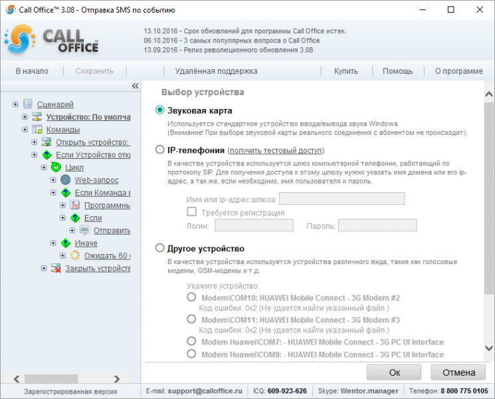Choose Modem Huawei\COM7 PC UI Interface

(x=191, y=341)
